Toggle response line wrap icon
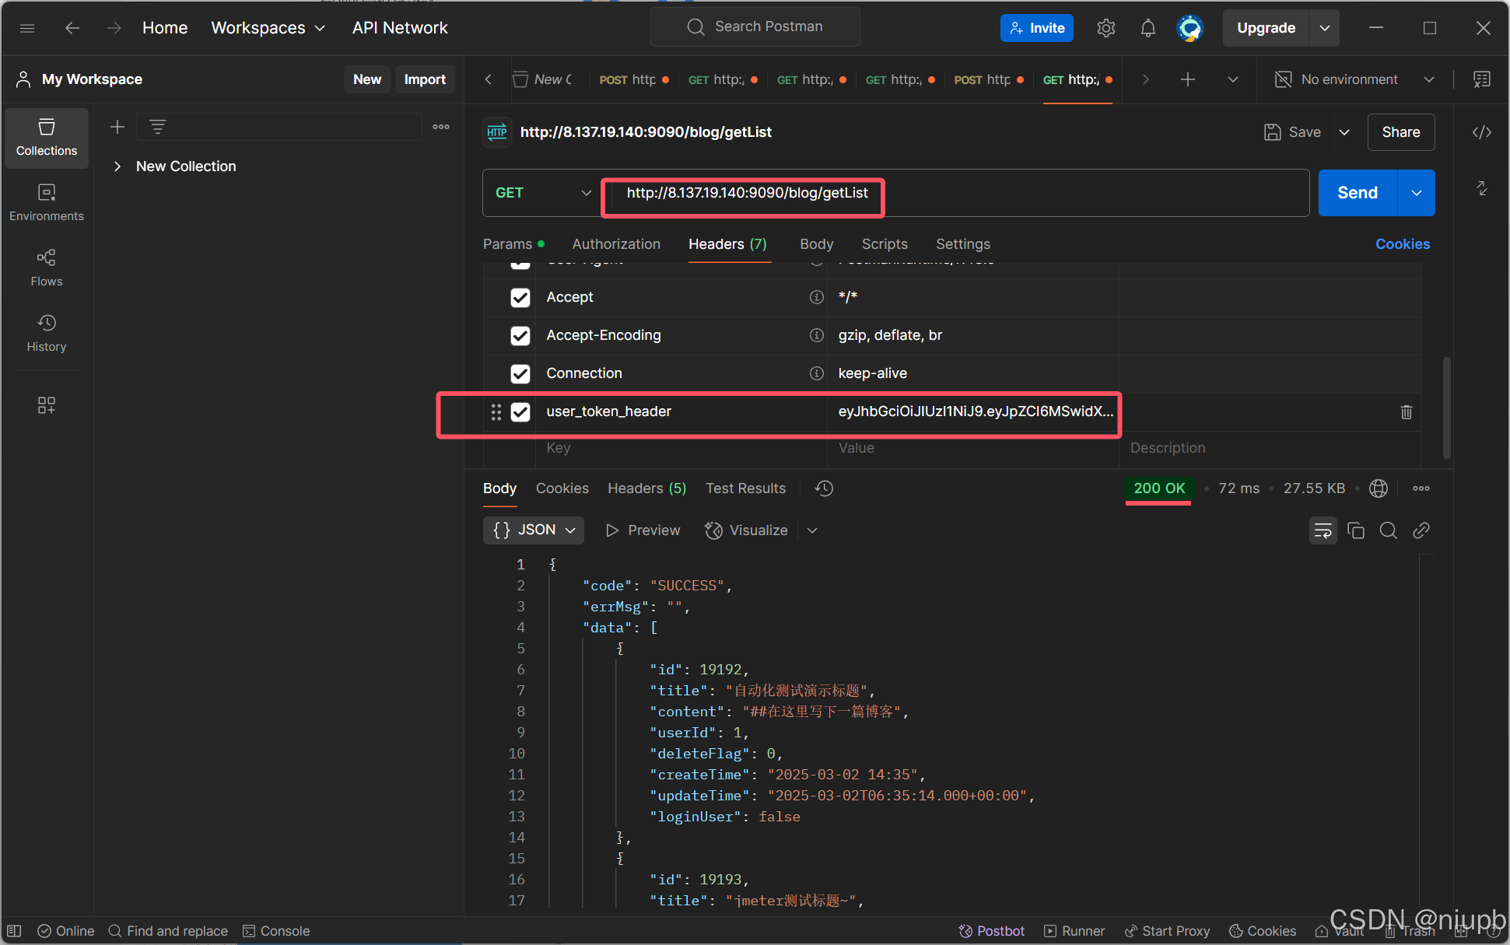Image resolution: width=1510 pixels, height=945 pixels. click(x=1323, y=530)
